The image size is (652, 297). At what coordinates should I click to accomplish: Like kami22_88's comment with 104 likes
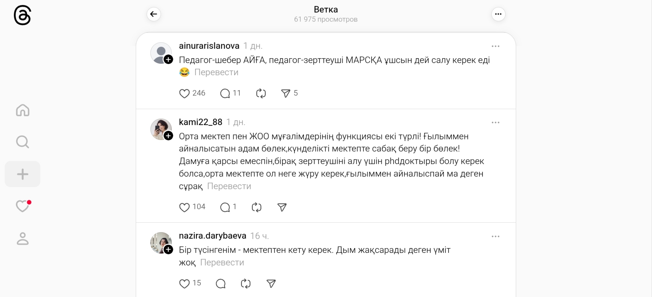[x=184, y=207]
